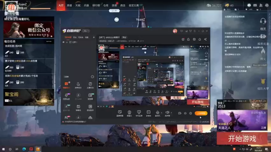Select the 天选之人 game mode card
The width and height of the screenshot is (271, 152).
coord(242,120)
